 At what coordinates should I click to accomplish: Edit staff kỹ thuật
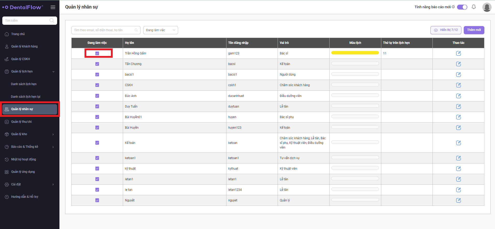pos(458,169)
